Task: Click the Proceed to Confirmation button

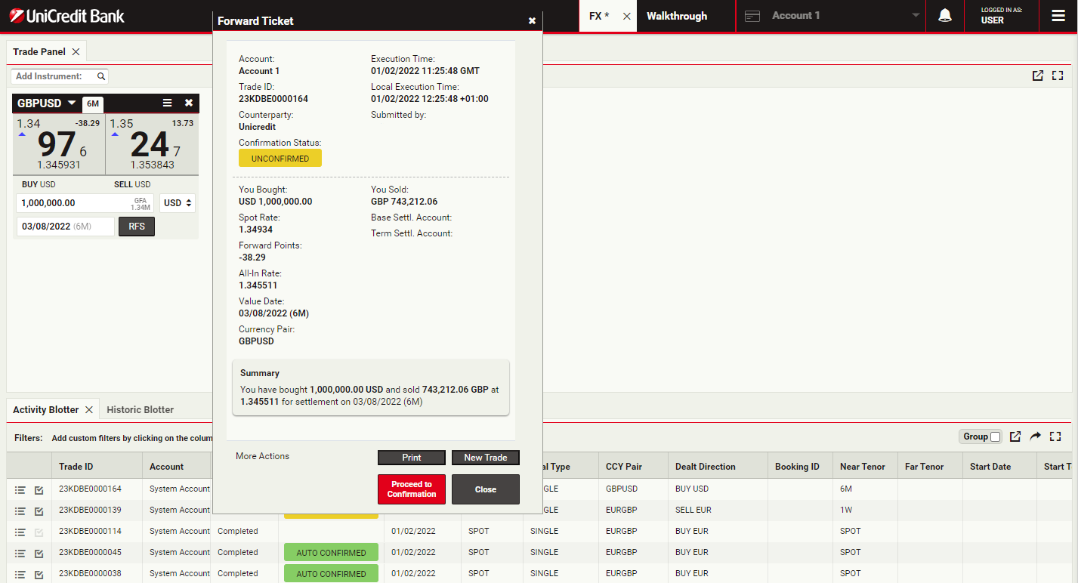Action: click(x=412, y=489)
